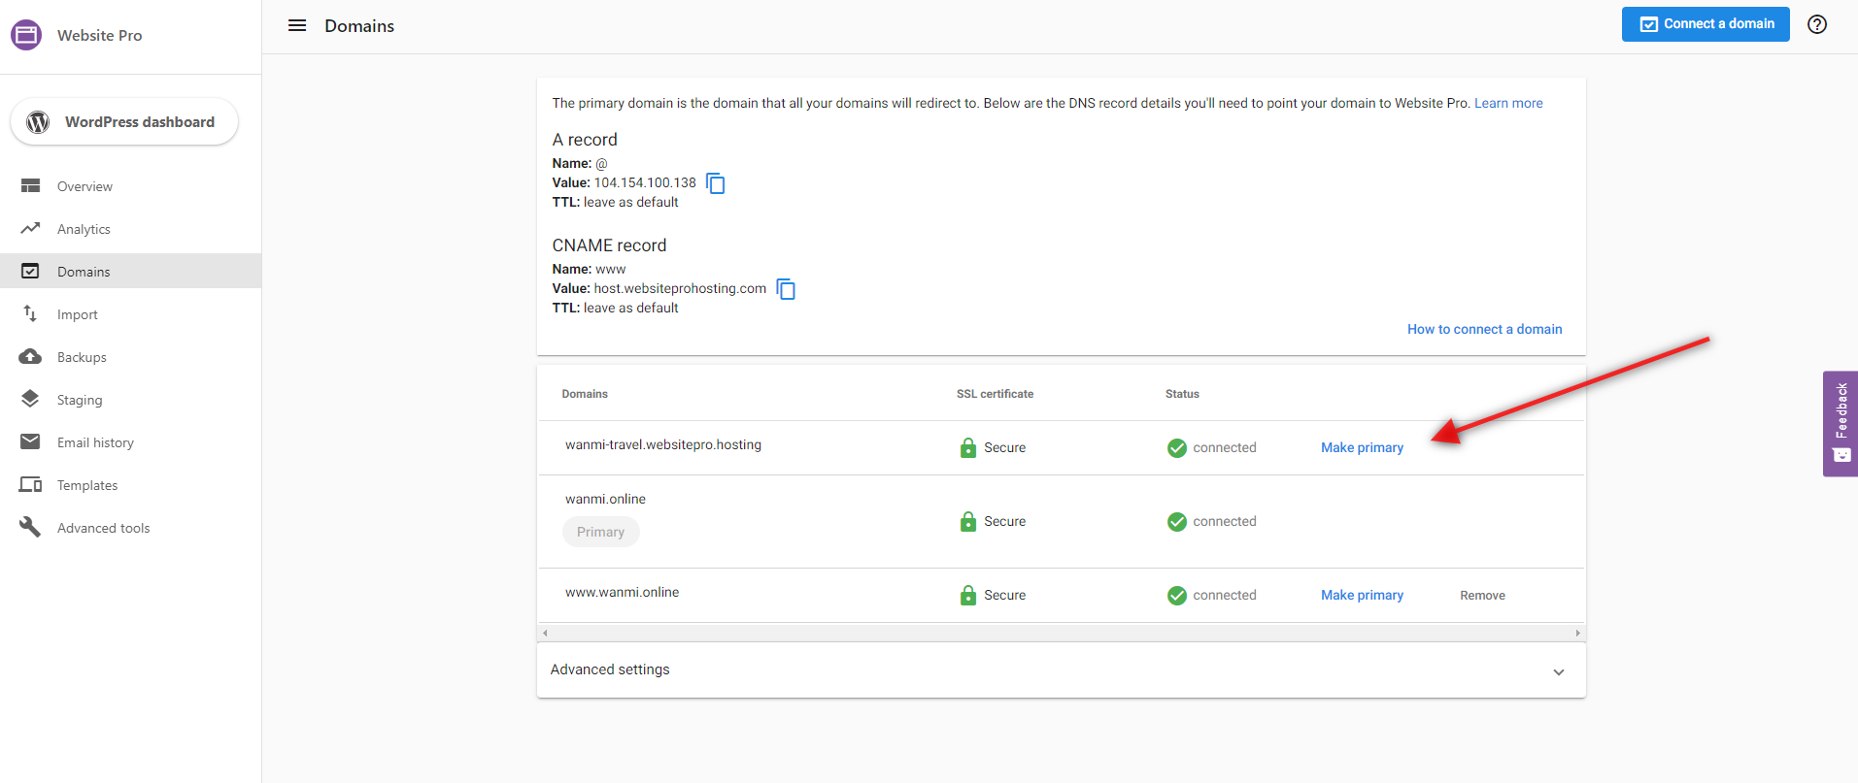The width and height of the screenshot is (1858, 783).
Task: Copy the CNAME host value
Action: 786,289
